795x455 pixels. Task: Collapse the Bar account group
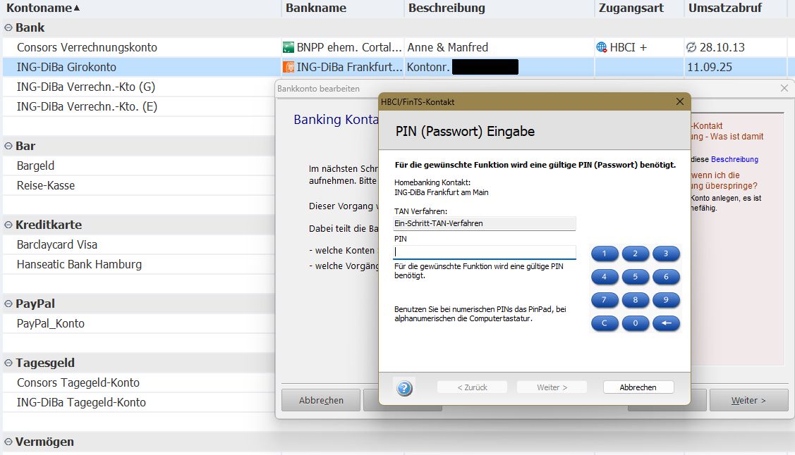(8, 146)
